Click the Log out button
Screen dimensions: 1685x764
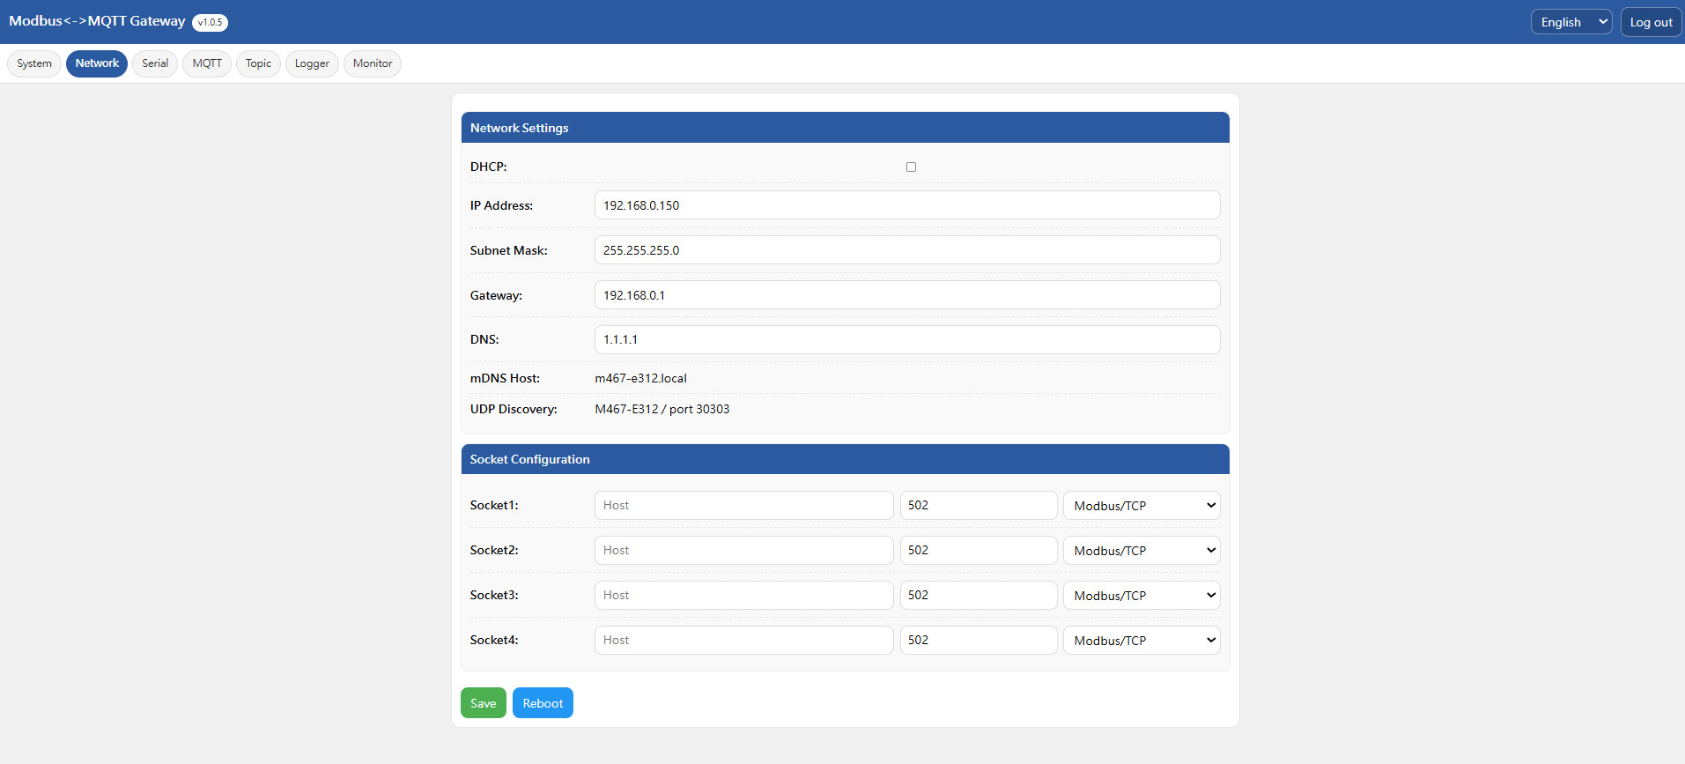[1651, 22]
